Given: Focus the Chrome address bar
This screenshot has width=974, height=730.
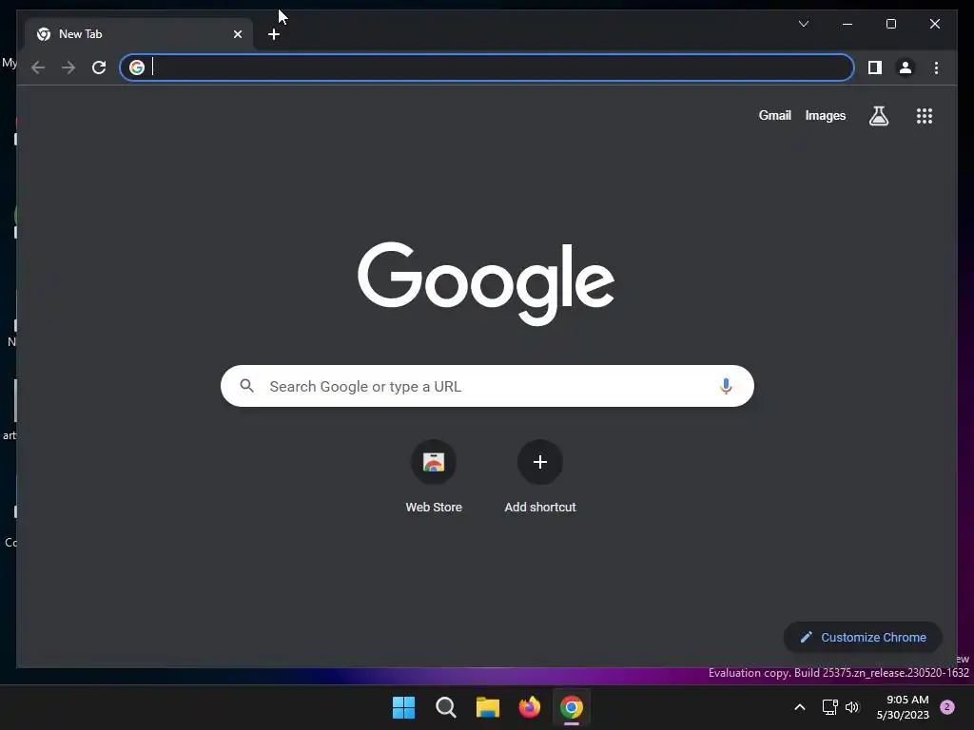Looking at the screenshot, I should pos(487,67).
